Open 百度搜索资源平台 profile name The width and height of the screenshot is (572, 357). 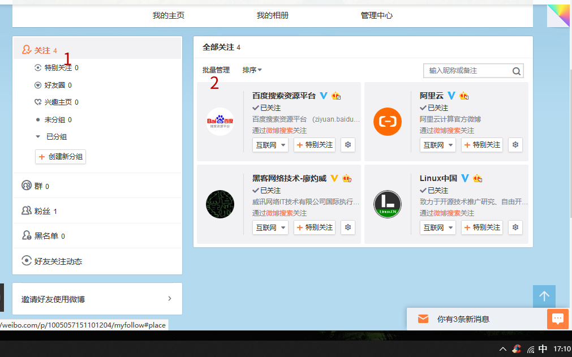284,96
